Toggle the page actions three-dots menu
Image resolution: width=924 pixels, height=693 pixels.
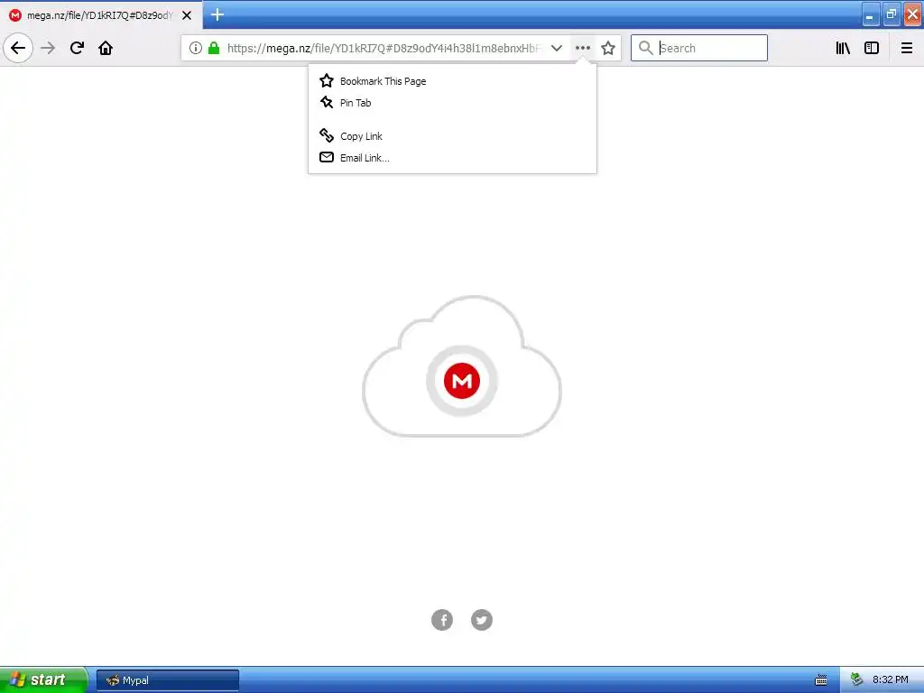583,48
